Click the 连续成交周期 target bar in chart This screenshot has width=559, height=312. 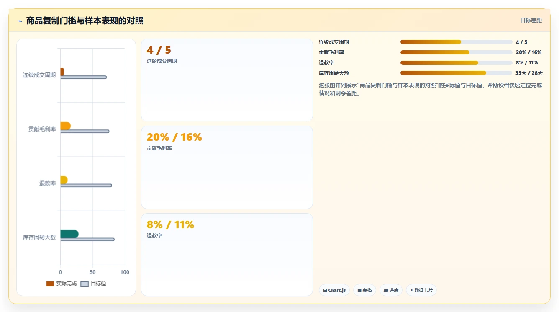pos(83,77)
